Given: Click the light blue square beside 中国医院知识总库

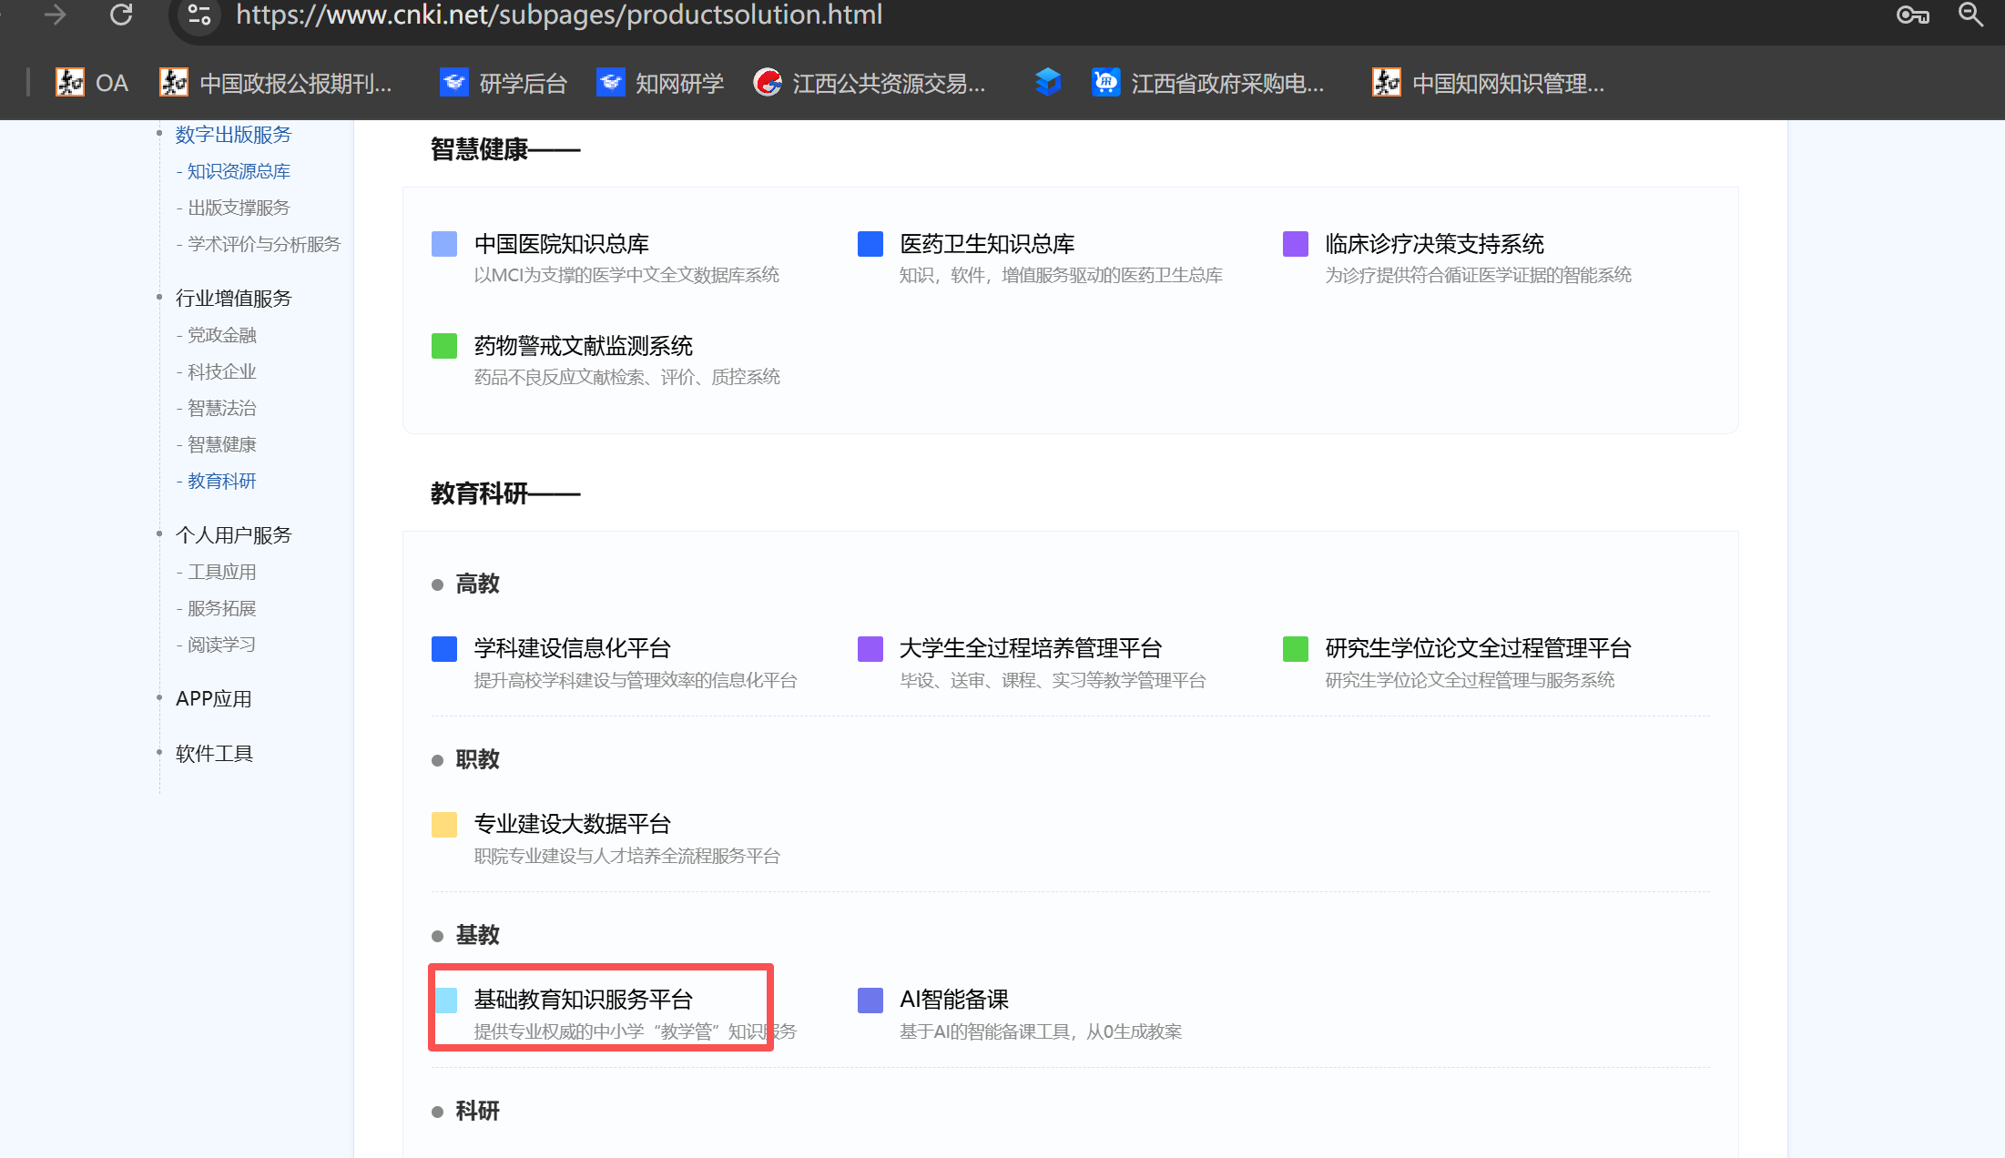Looking at the screenshot, I should click(x=444, y=244).
